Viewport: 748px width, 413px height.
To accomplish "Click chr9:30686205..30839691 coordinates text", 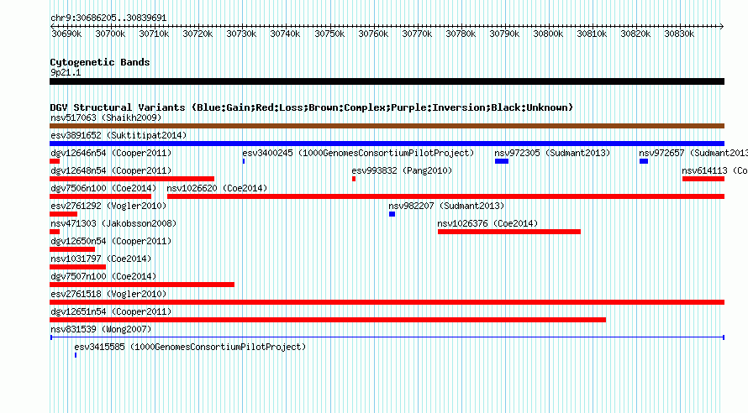I will (x=108, y=18).
